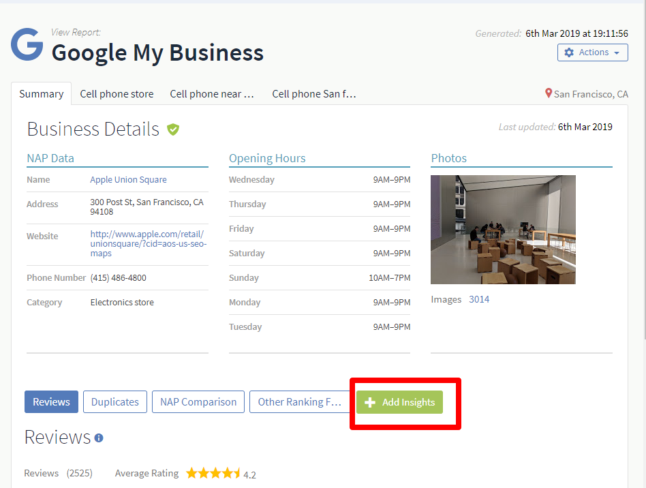Click the phone number (415) 486-4800

(x=119, y=278)
